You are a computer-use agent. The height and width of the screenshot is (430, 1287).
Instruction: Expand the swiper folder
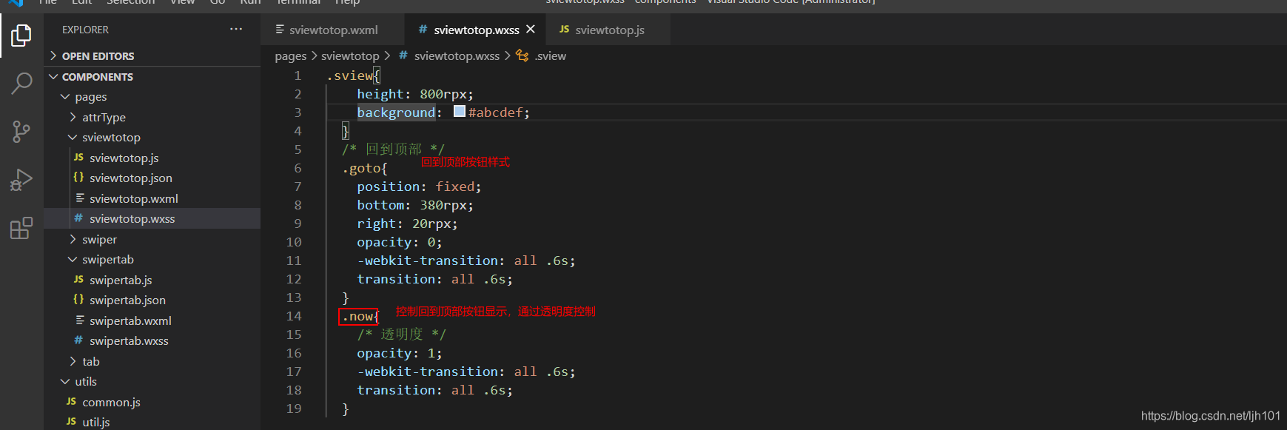152,240
